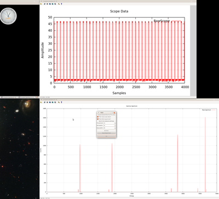Autoscale the Scope Data plot

pyautogui.click(x=55, y=4)
